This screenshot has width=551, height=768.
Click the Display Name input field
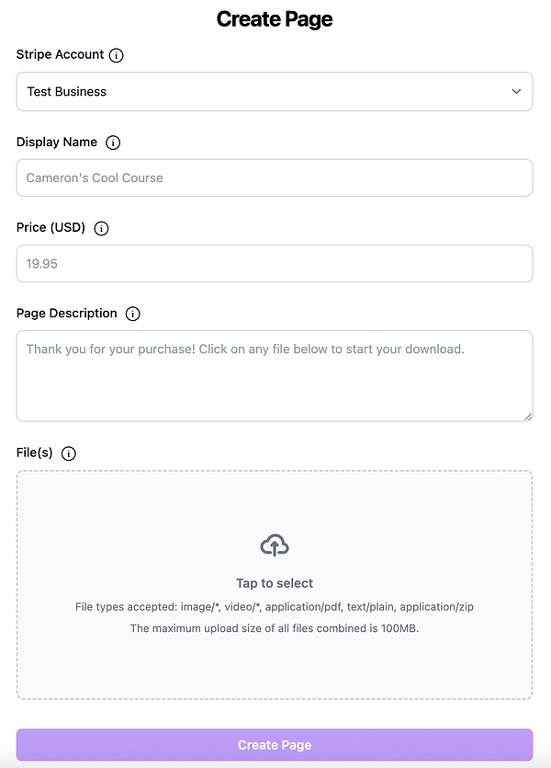click(x=275, y=178)
